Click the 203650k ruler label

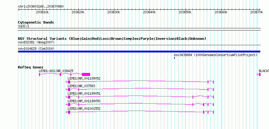pyautogui.click(x=185, y=12)
